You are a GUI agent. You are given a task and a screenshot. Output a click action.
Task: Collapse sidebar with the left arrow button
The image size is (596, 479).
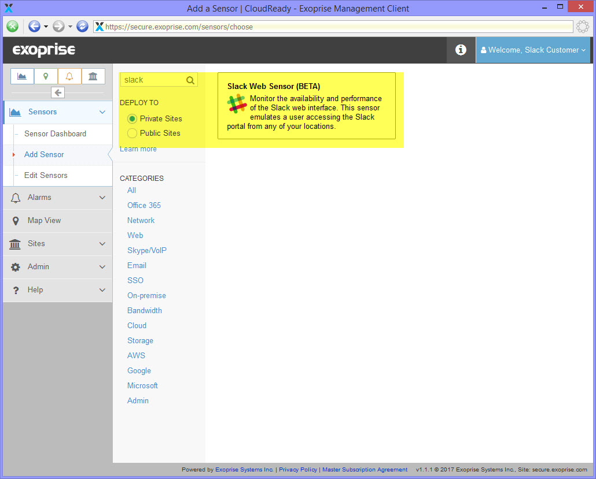(x=58, y=92)
